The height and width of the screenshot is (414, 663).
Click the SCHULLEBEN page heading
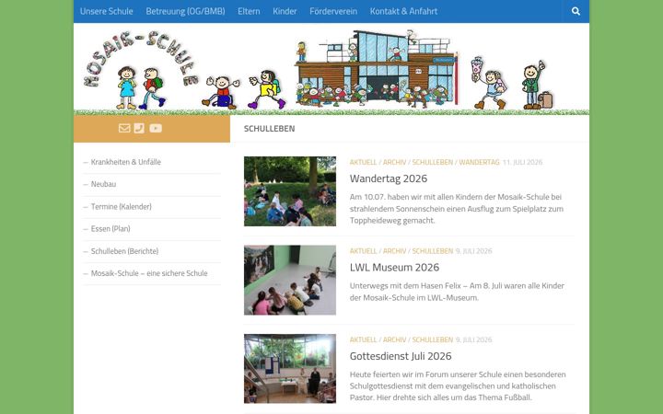coord(269,129)
